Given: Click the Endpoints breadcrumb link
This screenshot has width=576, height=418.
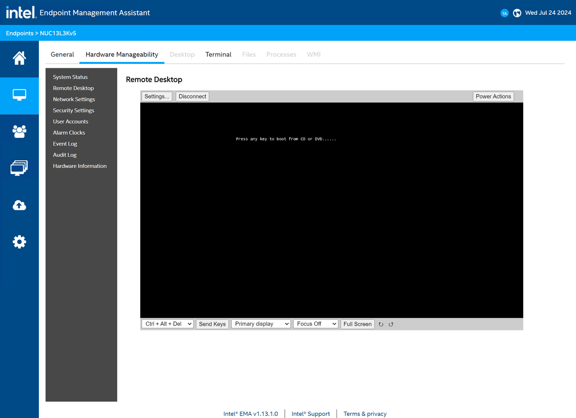Looking at the screenshot, I should pyautogui.click(x=20, y=33).
